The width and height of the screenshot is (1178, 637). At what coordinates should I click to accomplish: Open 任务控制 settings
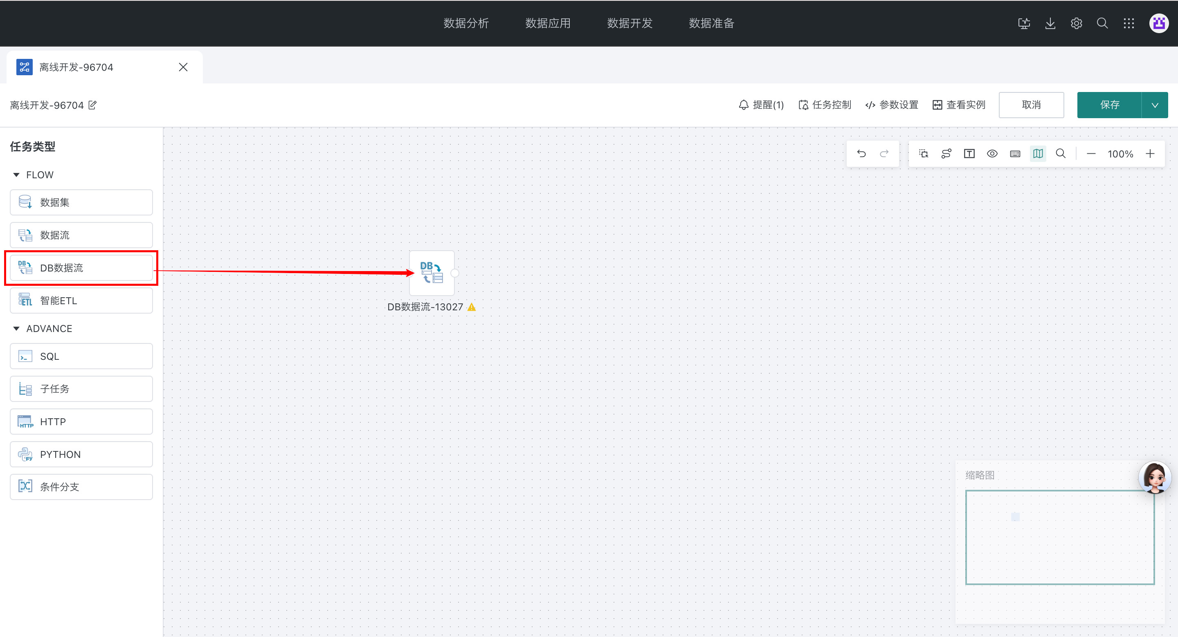coord(825,105)
